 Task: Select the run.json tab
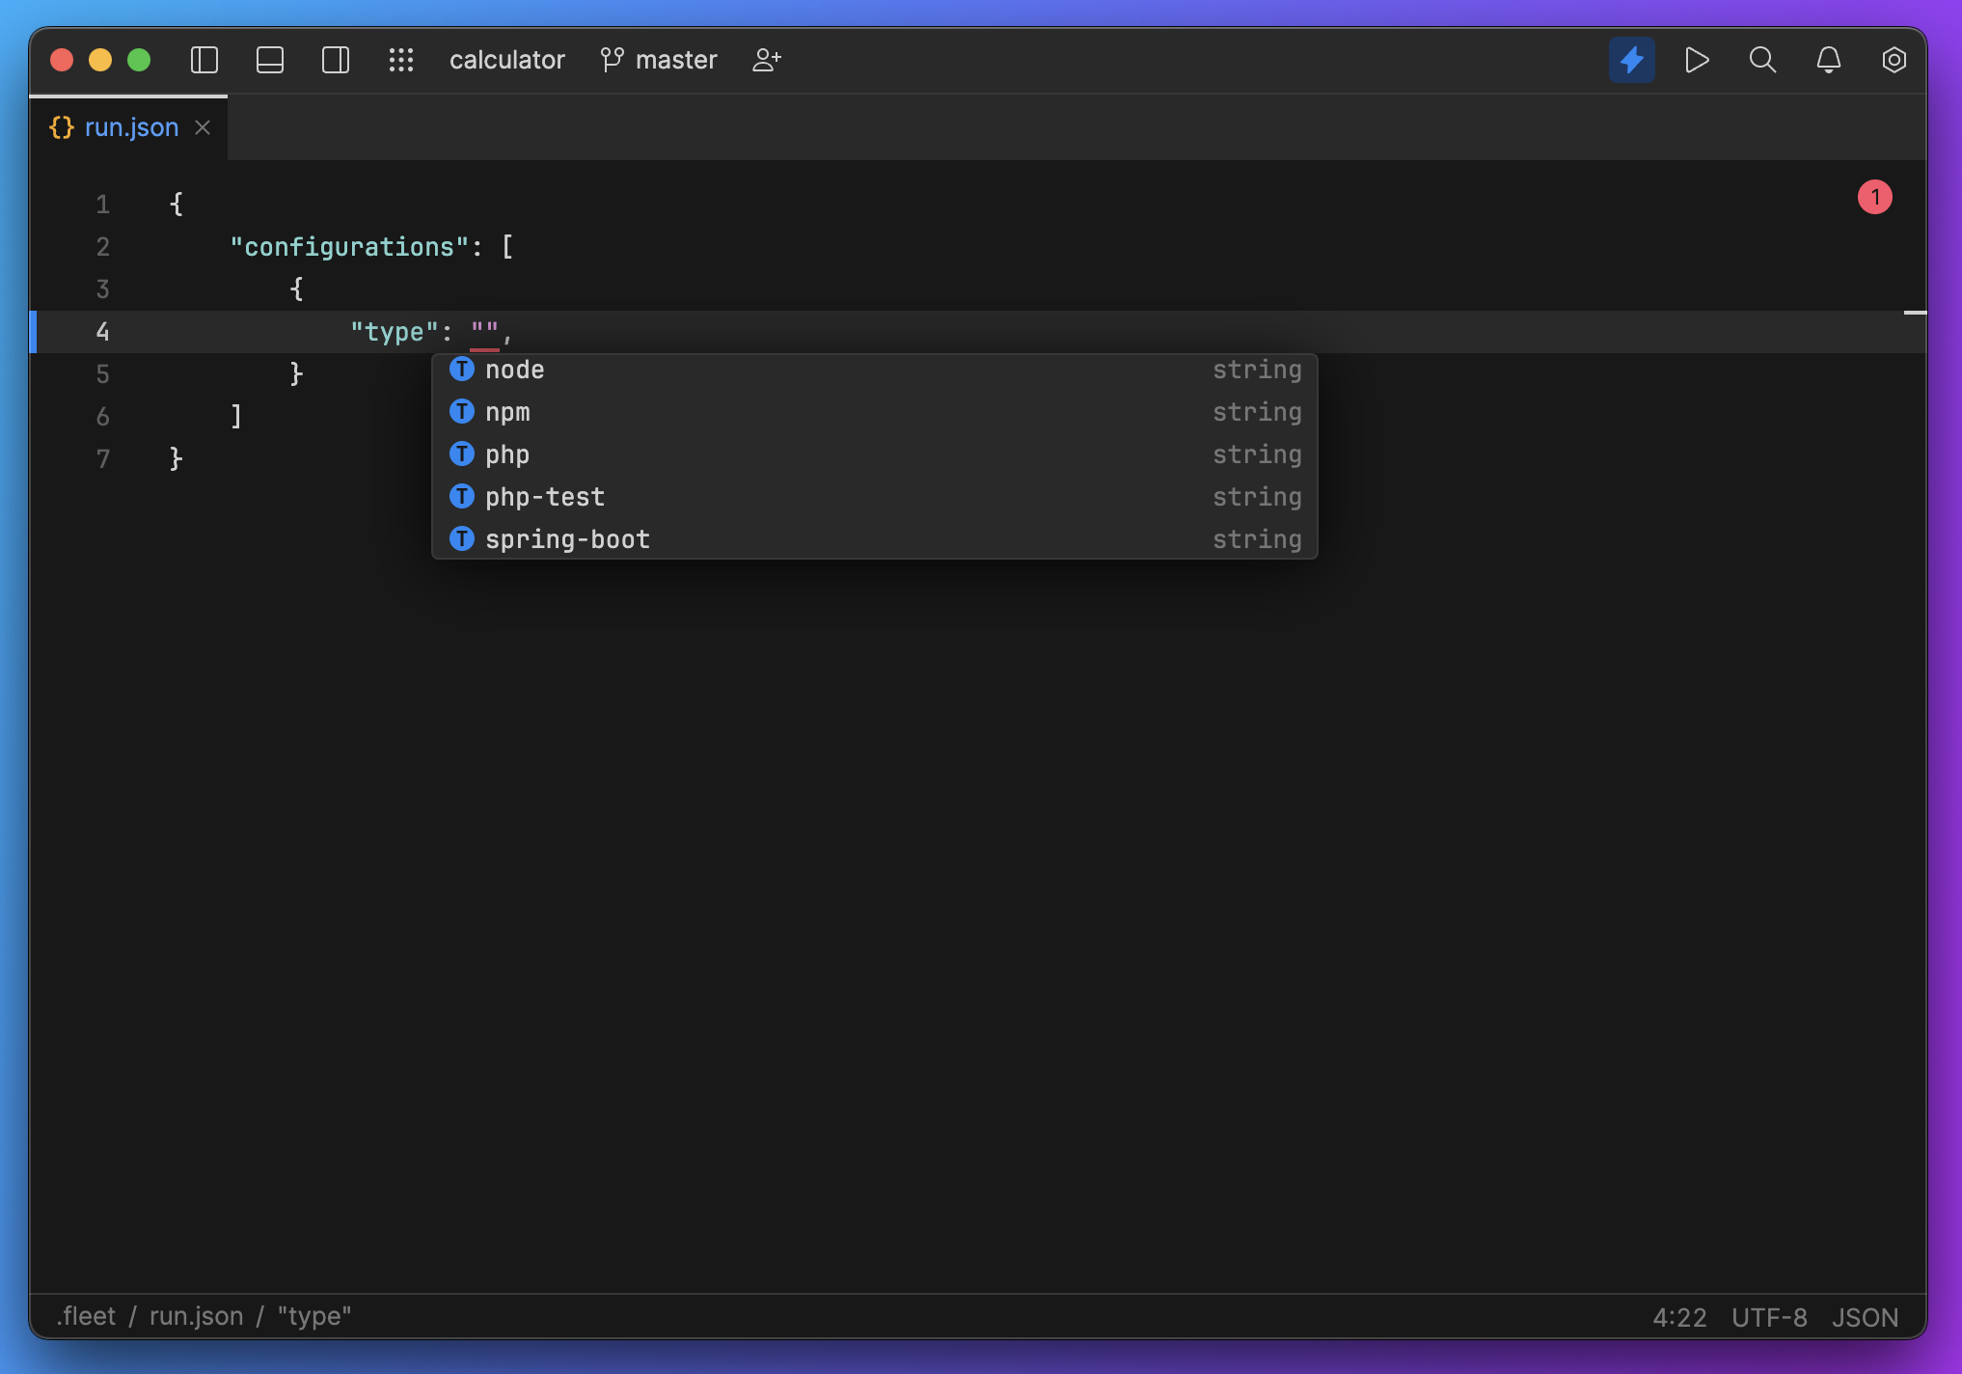point(131,127)
